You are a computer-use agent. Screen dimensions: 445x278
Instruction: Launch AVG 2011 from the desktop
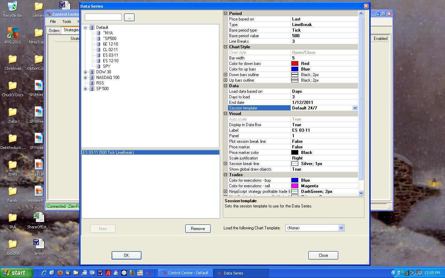point(13,36)
